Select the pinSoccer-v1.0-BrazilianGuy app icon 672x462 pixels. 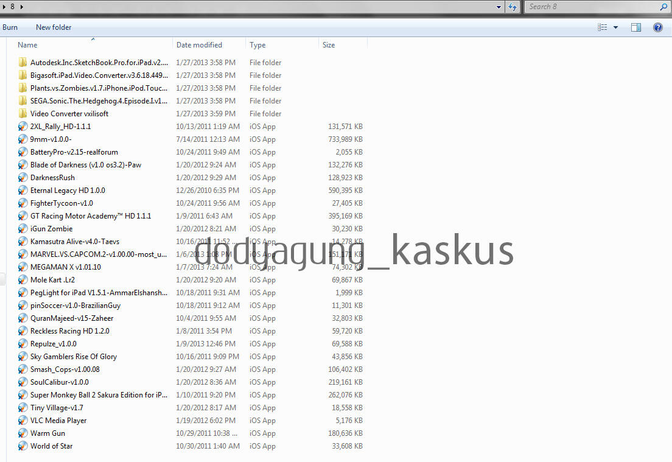coord(23,306)
